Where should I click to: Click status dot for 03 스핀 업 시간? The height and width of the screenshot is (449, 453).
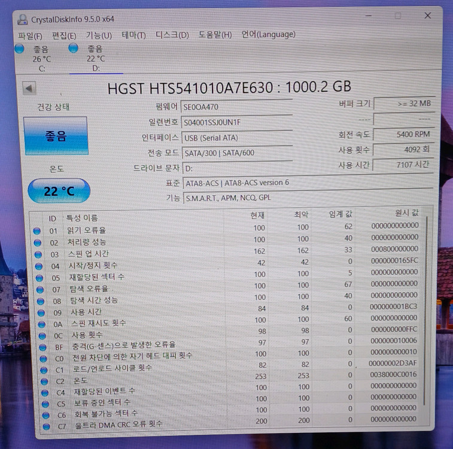[38, 254]
